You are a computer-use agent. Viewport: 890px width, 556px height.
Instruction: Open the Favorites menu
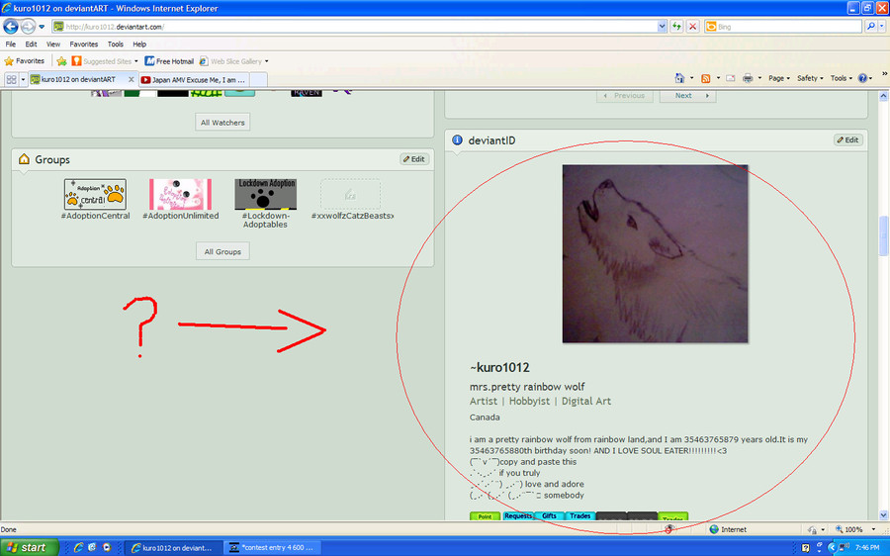[x=84, y=45]
